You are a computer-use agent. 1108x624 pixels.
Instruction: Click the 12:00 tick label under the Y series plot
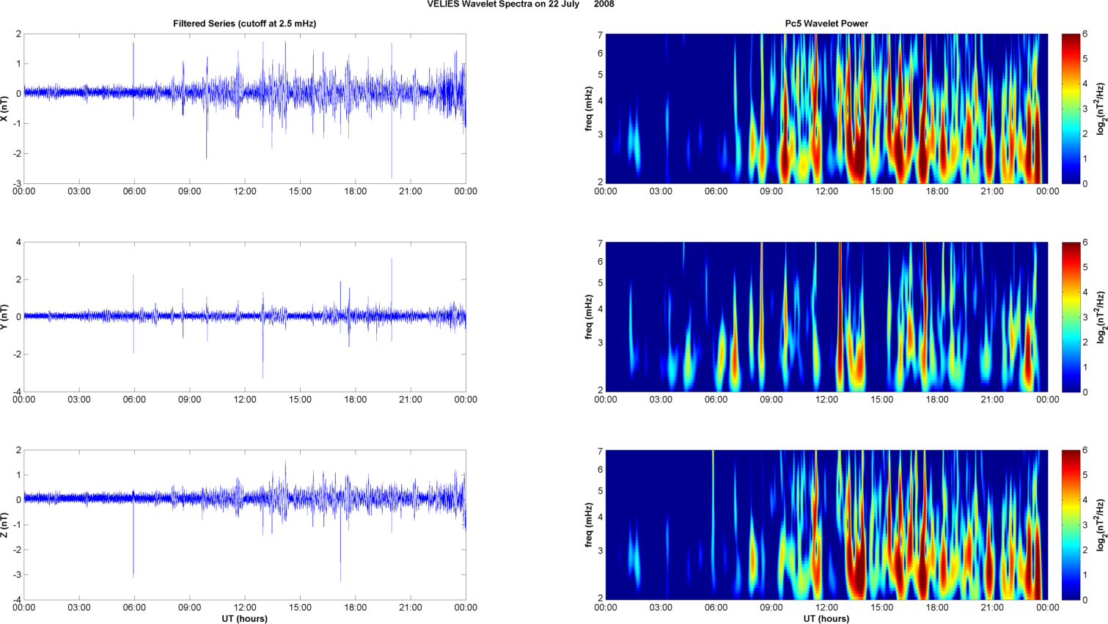[x=245, y=400]
